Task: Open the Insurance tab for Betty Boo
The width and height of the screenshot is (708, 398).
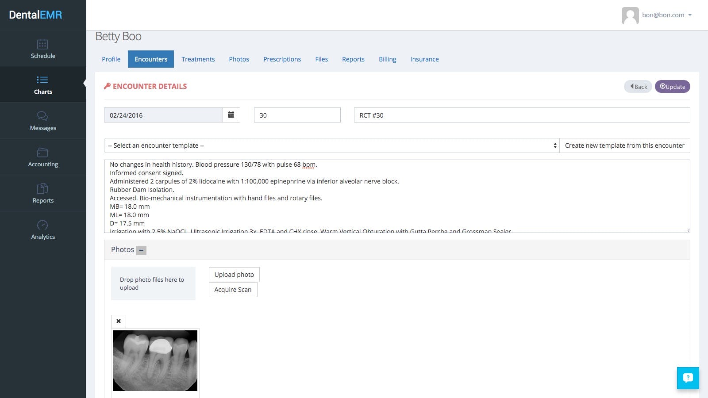Action: coord(424,59)
